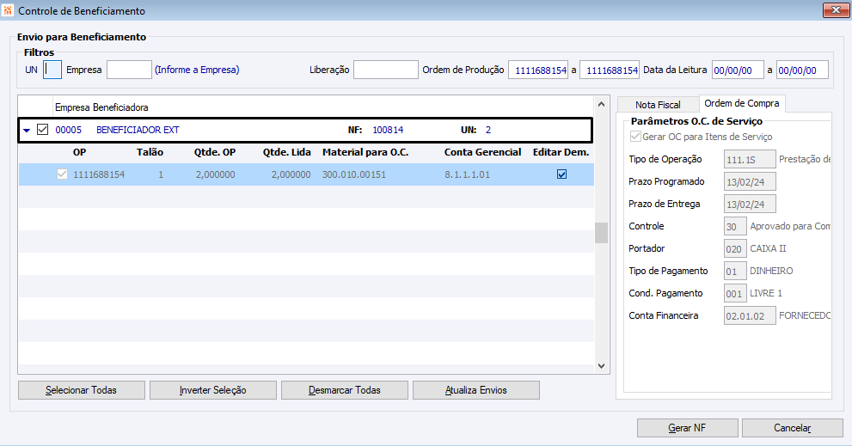This screenshot has height=446, width=852.
Task: Click the LIVRE 1 payment condition text
Action: tap(766, 293)
